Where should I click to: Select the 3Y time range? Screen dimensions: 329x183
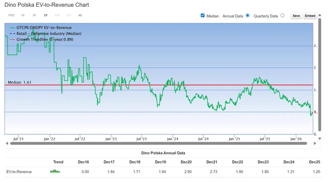(34, 15)
